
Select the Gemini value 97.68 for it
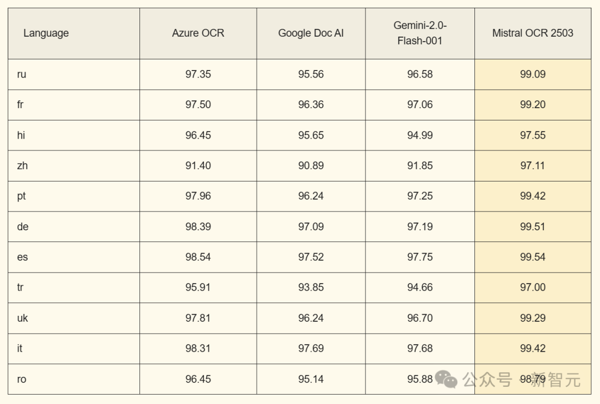(x=420, y=349)
